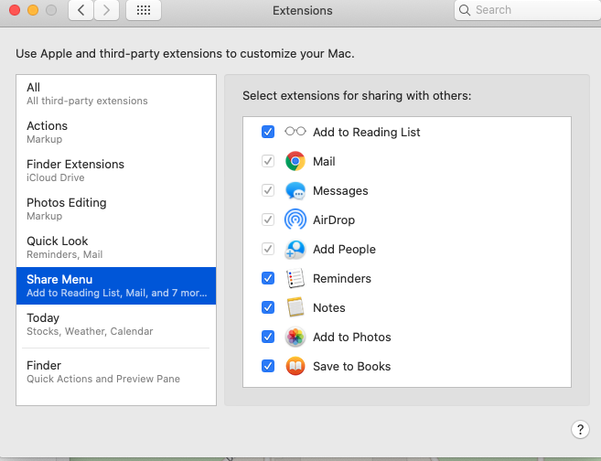The height and width of the screenshot is (461, 601).
Task: Click the Messages speech bubble icon
Action: 295,190
